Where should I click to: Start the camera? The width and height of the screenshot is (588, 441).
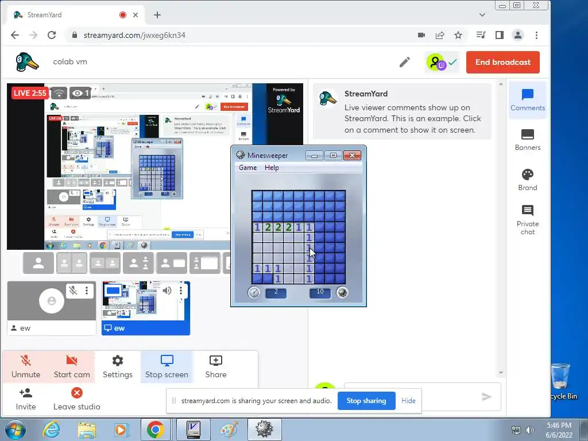click(x=72, y=367)
